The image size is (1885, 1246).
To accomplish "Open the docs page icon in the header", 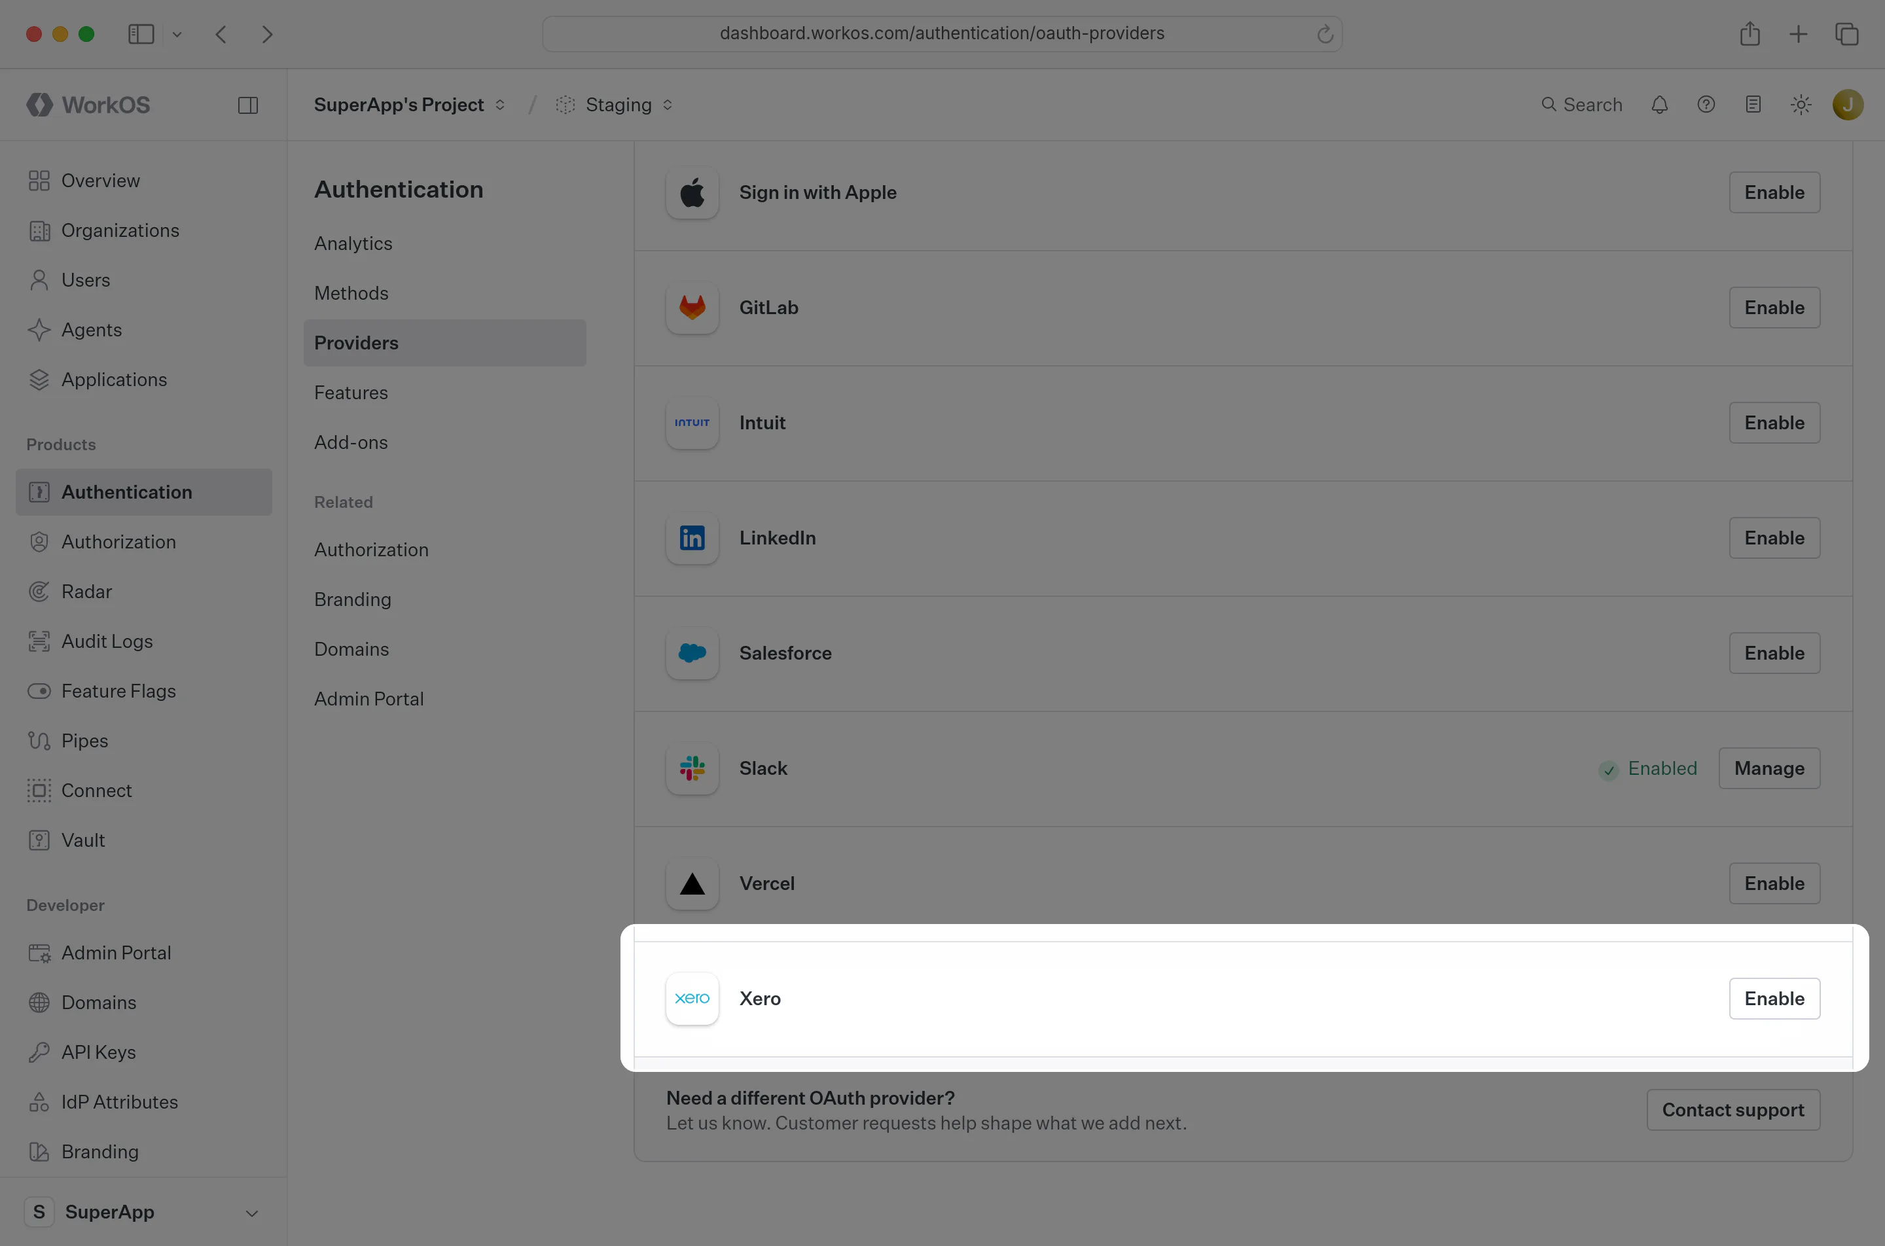I will pos(1753,105).
